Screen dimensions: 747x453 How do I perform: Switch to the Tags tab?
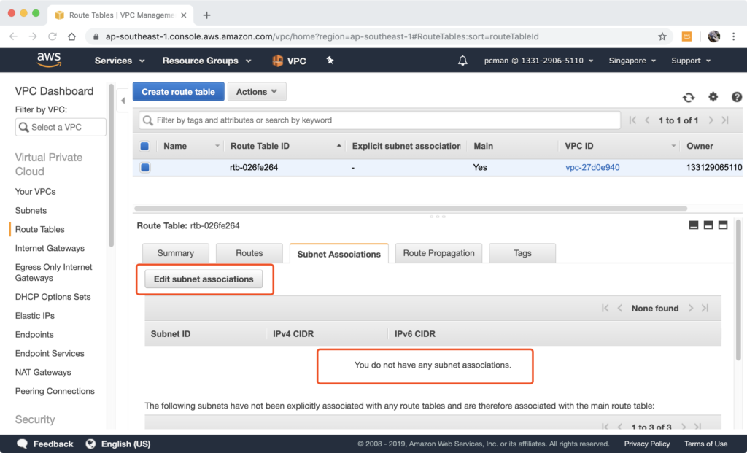click(522, 253)
